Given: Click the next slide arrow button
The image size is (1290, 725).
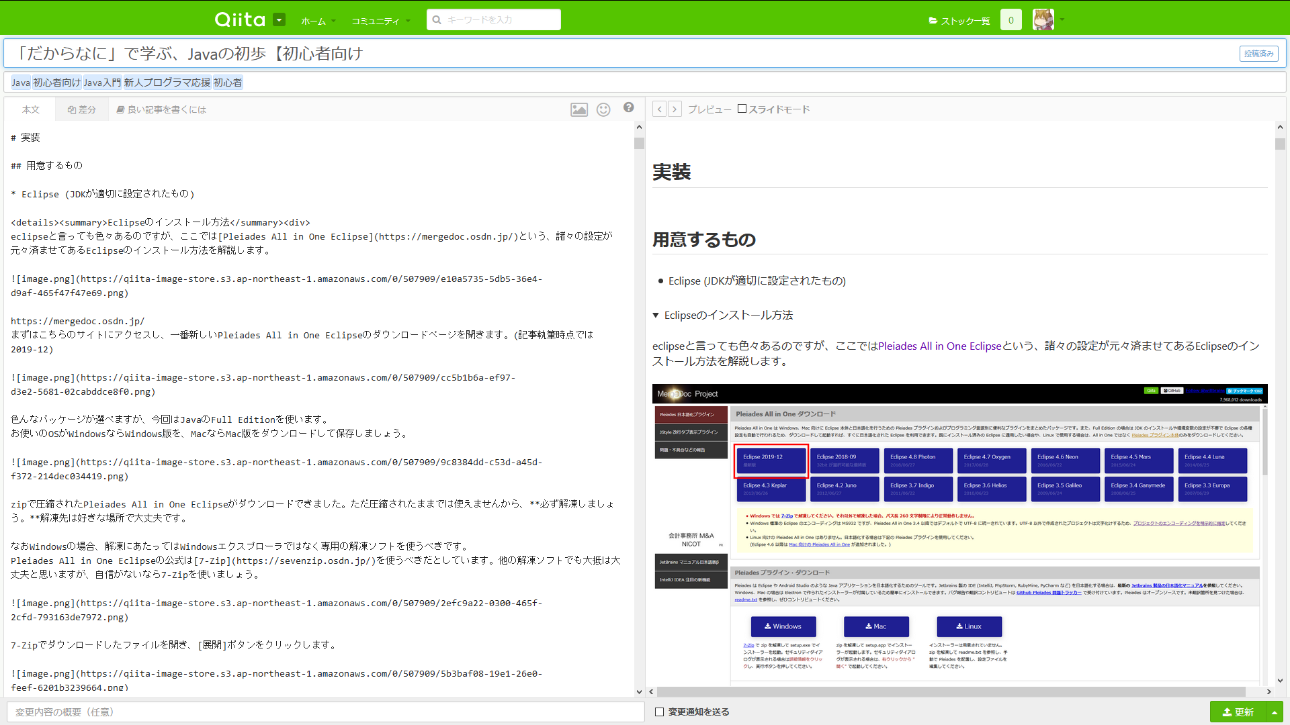Looking at the screenshot, I should (675, 109).
